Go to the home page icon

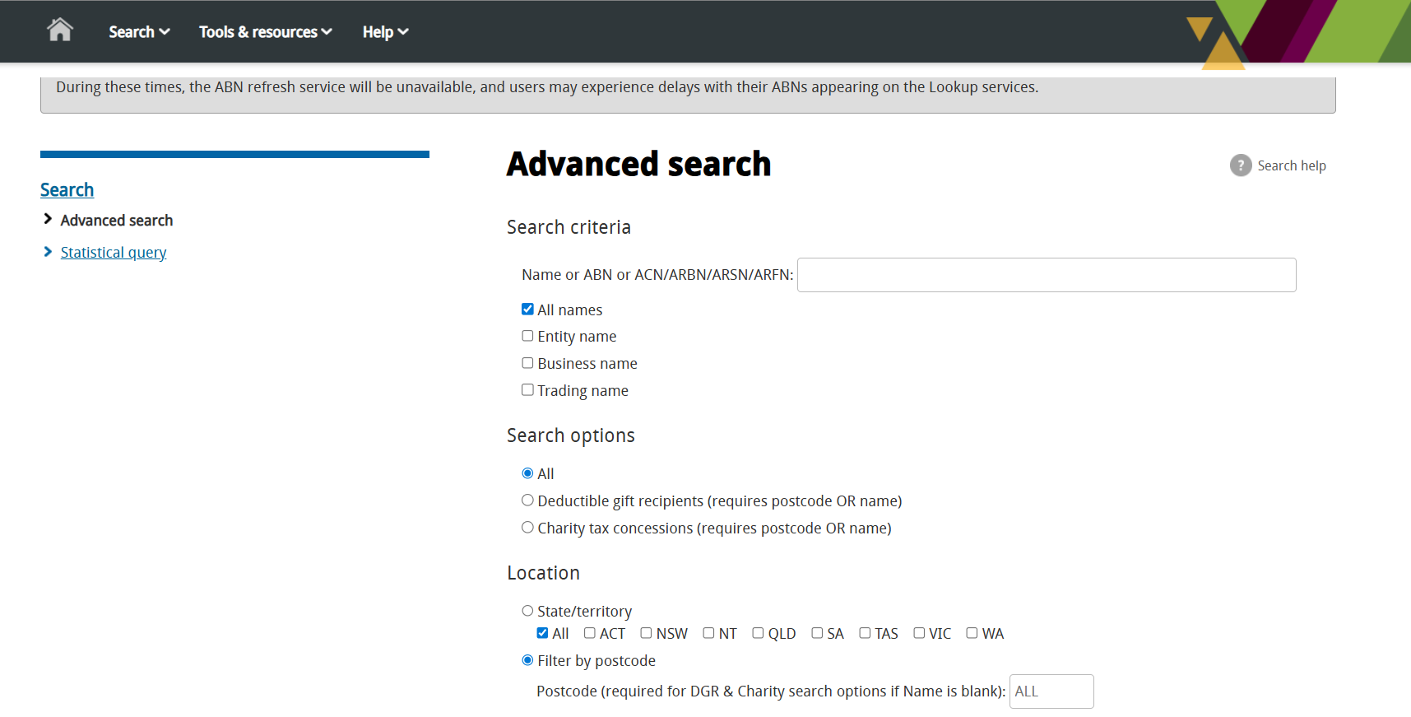(60, 30)
